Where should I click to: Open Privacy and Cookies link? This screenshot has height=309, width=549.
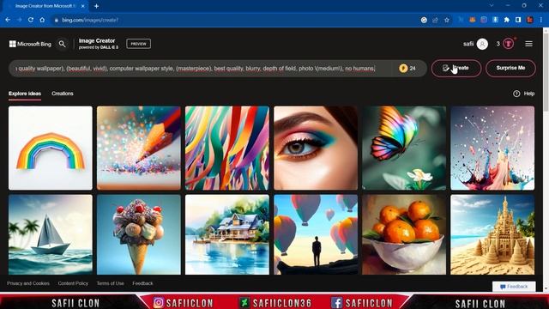(28, 283)
